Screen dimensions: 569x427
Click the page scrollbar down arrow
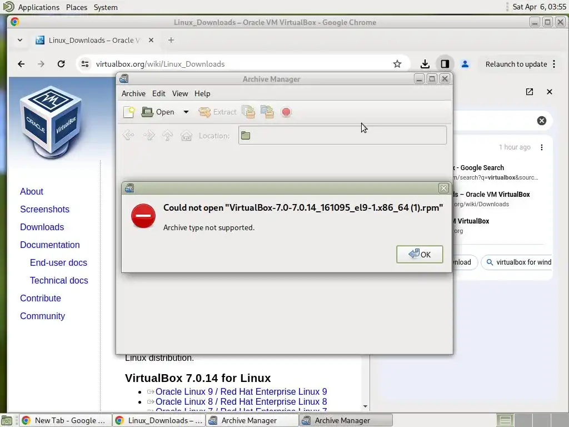click(366, 406)
